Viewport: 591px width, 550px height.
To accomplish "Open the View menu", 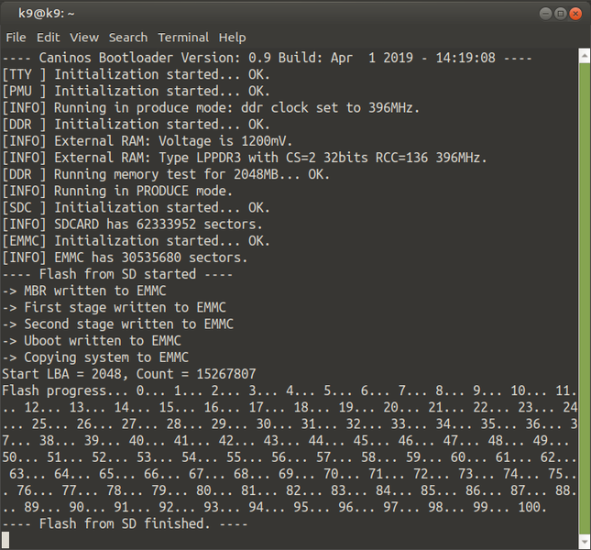I will point(84,38).
